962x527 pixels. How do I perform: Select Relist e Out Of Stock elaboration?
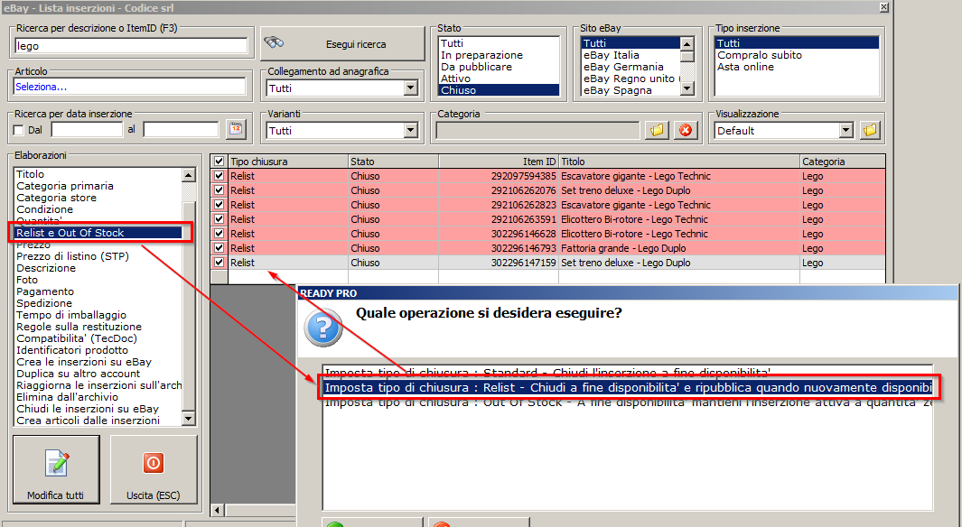point(98,233)
